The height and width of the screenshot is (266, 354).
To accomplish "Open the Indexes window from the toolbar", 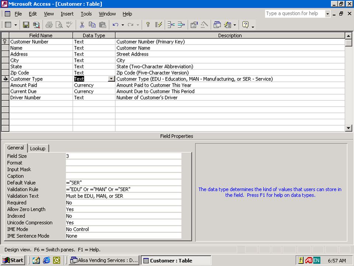I will point(159,25).
